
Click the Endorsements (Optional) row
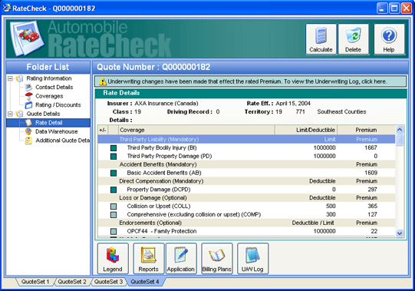point(246,223)
